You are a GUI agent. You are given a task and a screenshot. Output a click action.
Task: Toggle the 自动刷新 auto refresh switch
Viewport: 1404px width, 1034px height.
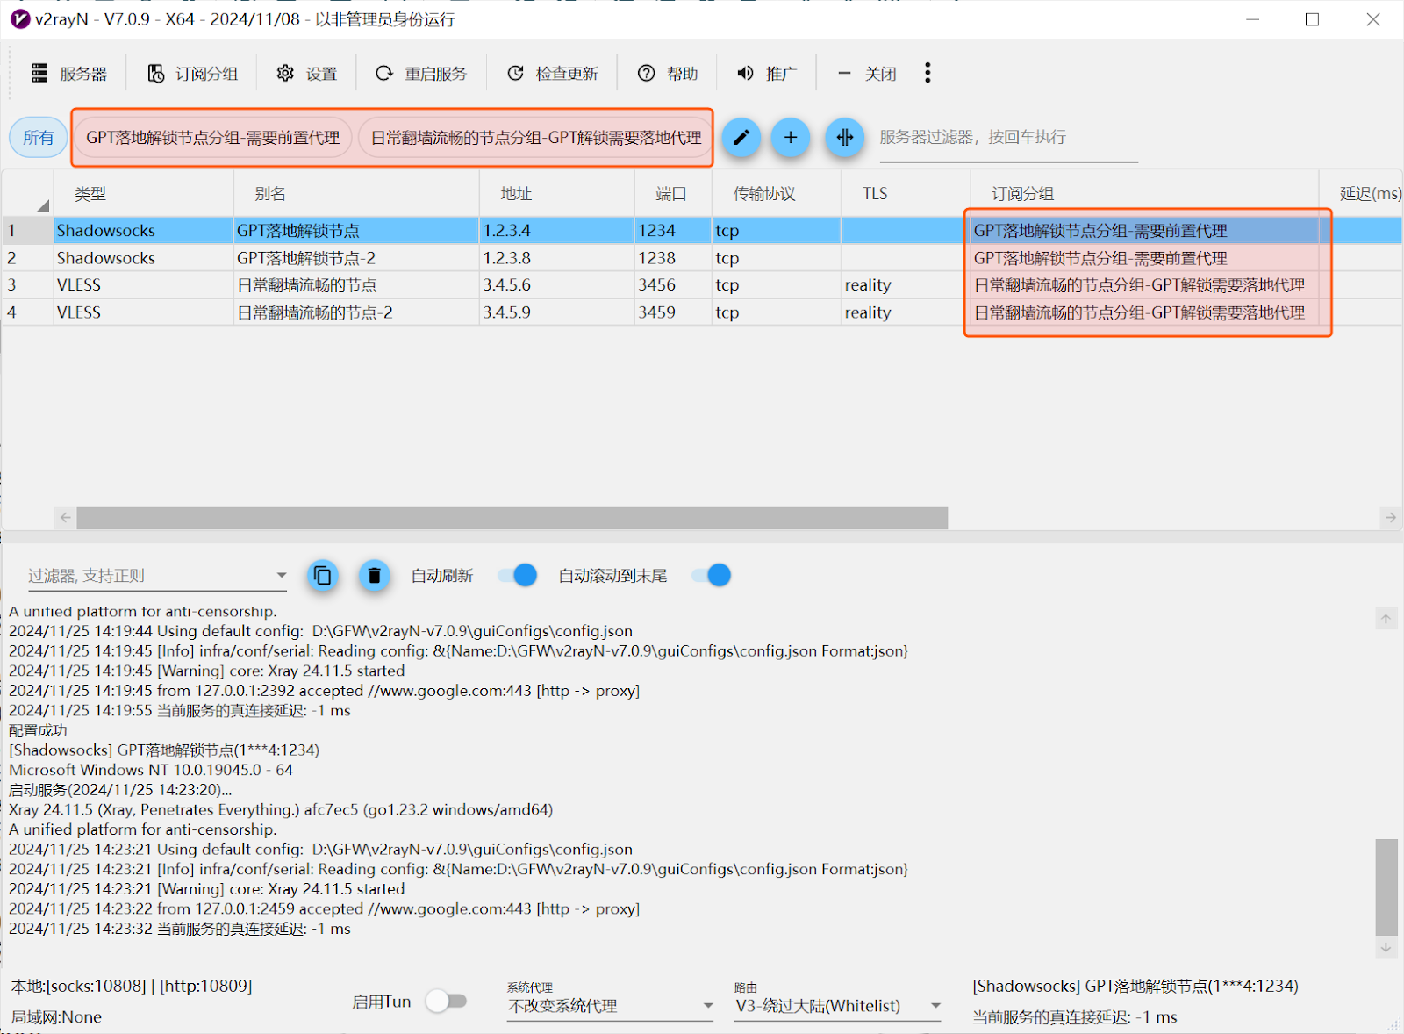(x=518, y=576)
